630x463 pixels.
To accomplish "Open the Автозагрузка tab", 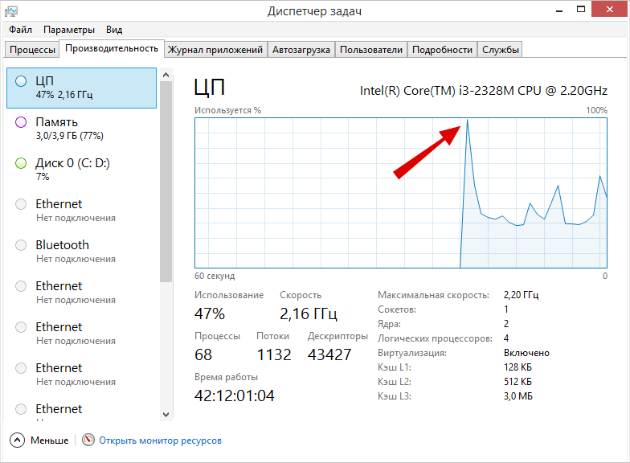I will 301,50.
